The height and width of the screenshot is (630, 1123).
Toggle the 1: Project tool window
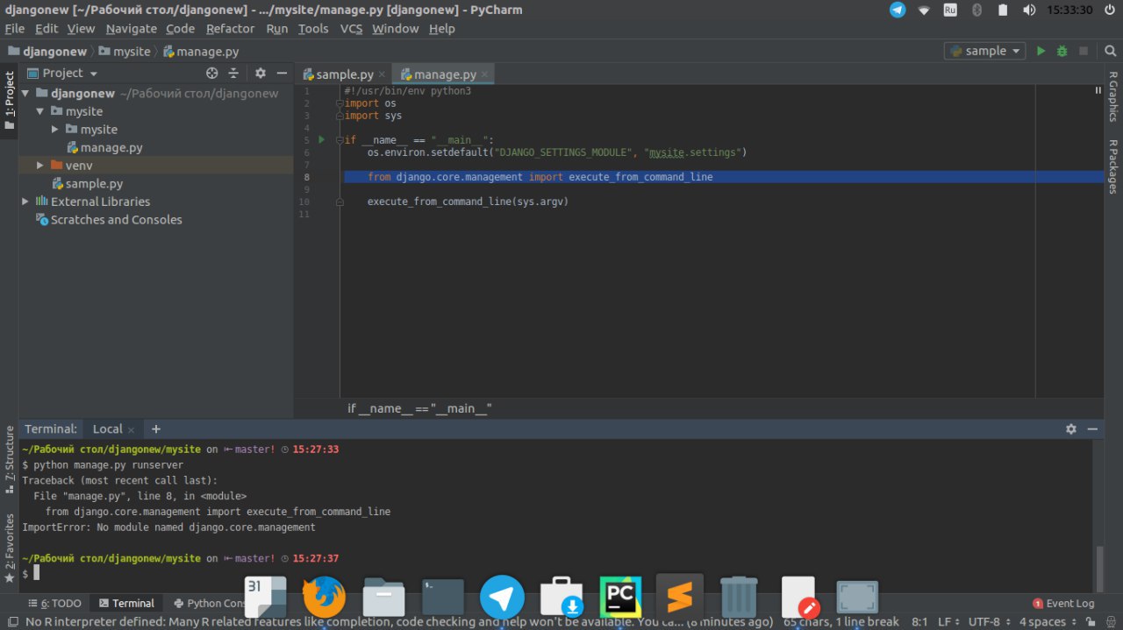(x=10, y=101)
